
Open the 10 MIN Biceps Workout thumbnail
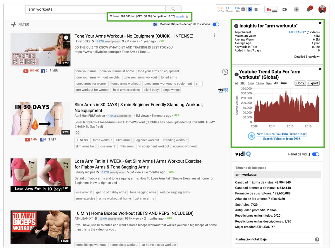tap(40, 227)
